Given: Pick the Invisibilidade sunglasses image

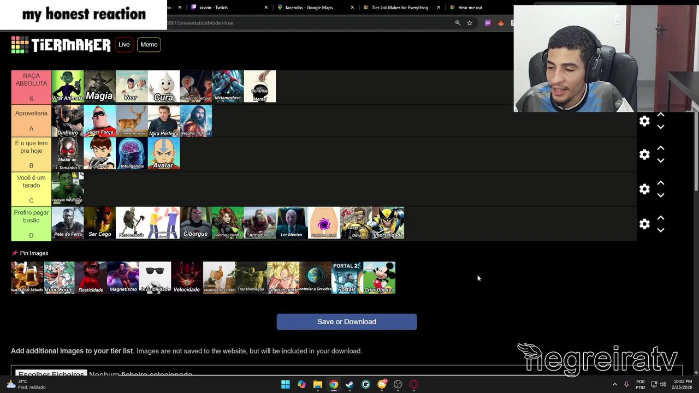Looking at the screenshot, I should click(x=155, y=277).
